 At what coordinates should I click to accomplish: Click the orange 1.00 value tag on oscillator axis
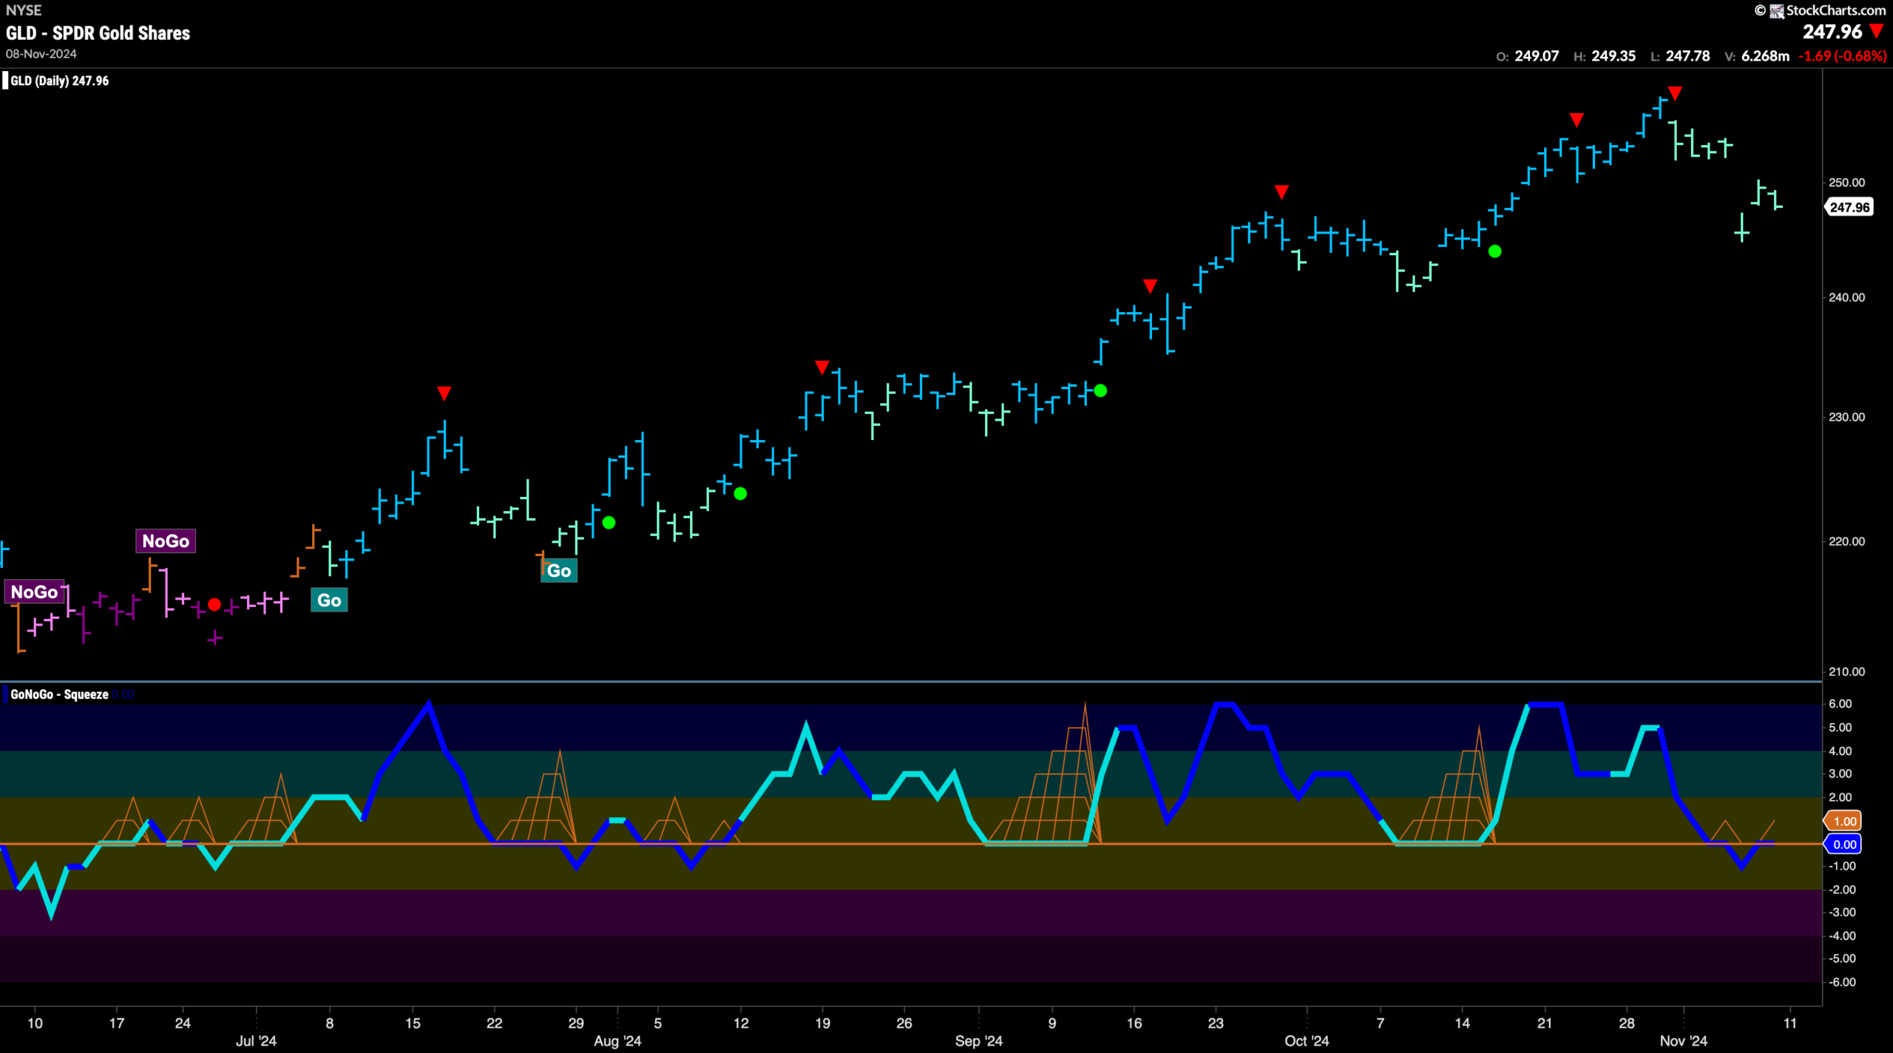[1844, 821]
